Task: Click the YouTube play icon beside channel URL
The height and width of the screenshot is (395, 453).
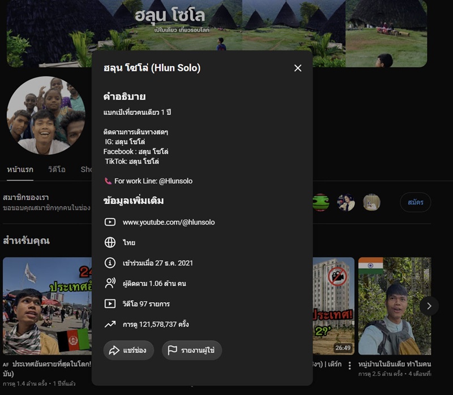Action: click(x=110, y=222)
